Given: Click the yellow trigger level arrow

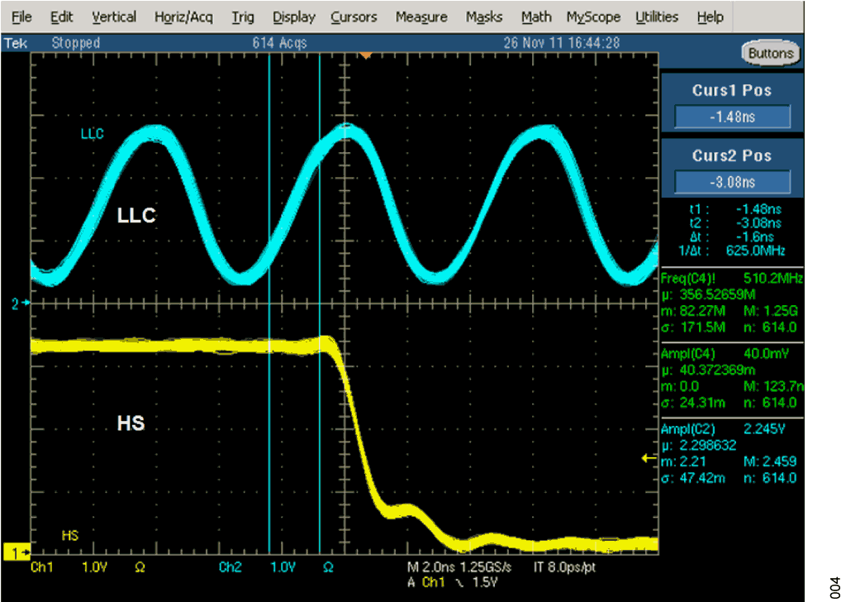Looking at the screenshot, I should (649, 457).
